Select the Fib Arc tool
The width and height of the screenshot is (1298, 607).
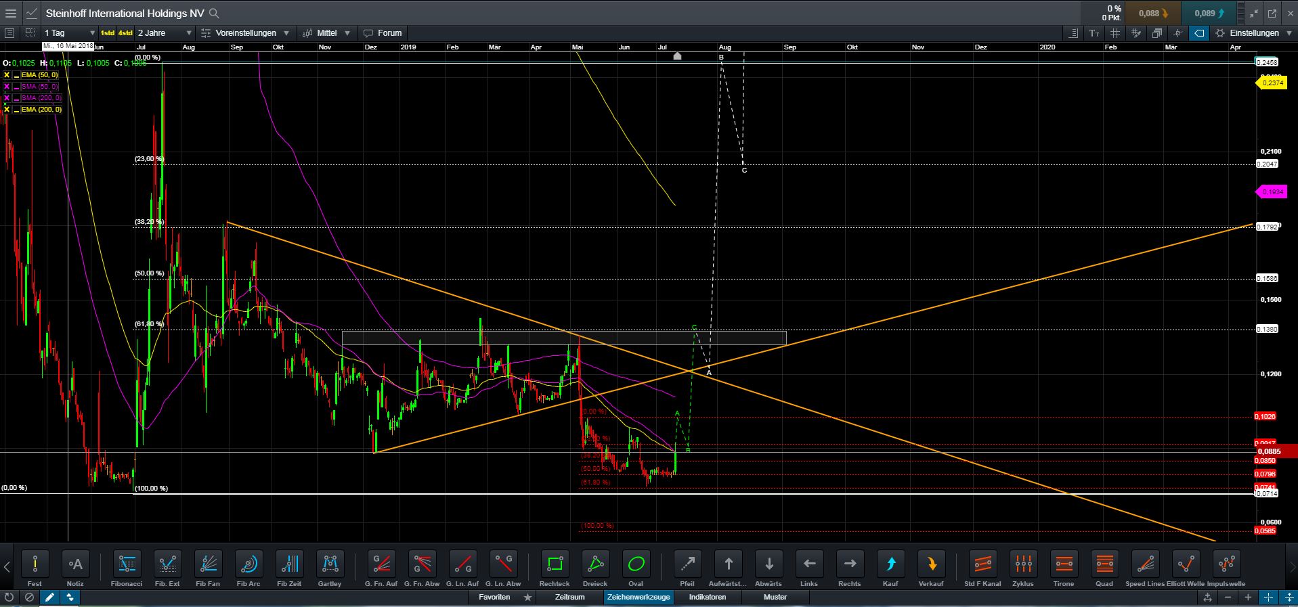pos(249,564)
